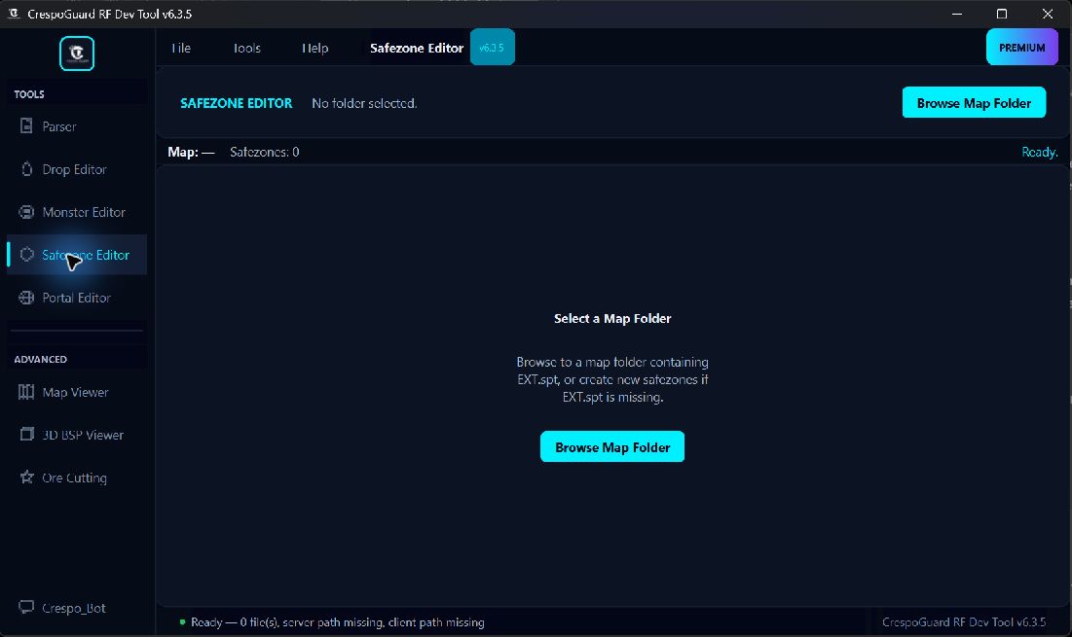
Task: Open the Crespo_Bot chat icon
Action: [x=26, y=607]
